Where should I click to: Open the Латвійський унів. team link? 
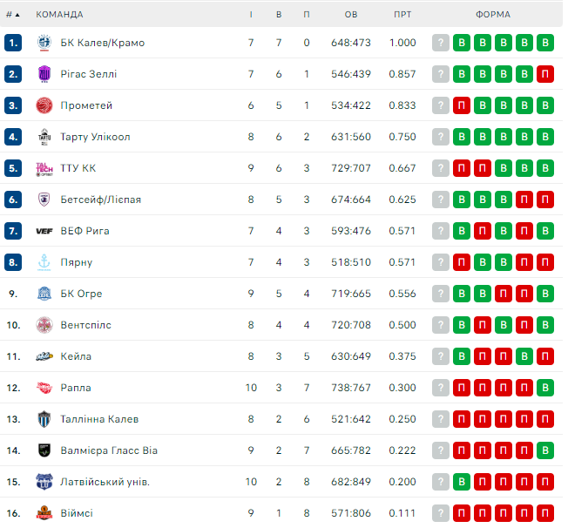click(x=105, y=482)
